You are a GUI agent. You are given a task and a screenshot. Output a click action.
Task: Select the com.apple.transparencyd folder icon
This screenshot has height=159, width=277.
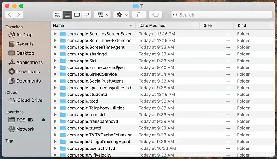pos(63,121)
